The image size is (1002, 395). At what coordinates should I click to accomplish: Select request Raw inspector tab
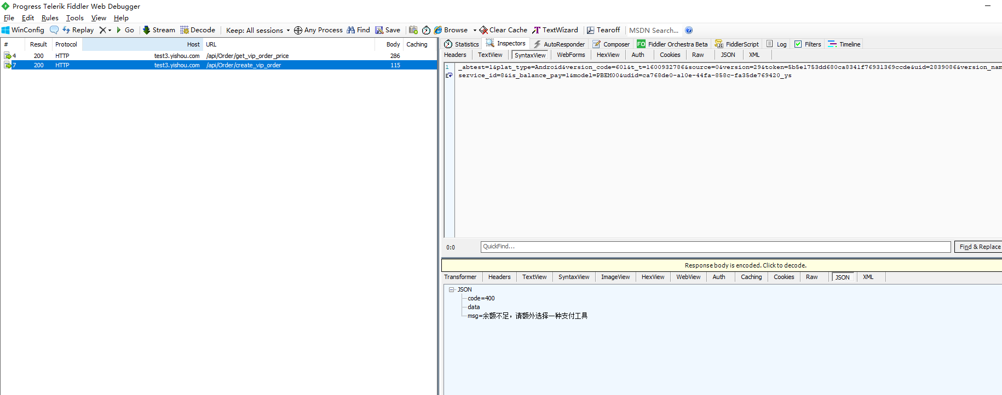click(698, 55)
